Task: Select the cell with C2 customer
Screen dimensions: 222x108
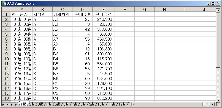Action: click(63, 88)
